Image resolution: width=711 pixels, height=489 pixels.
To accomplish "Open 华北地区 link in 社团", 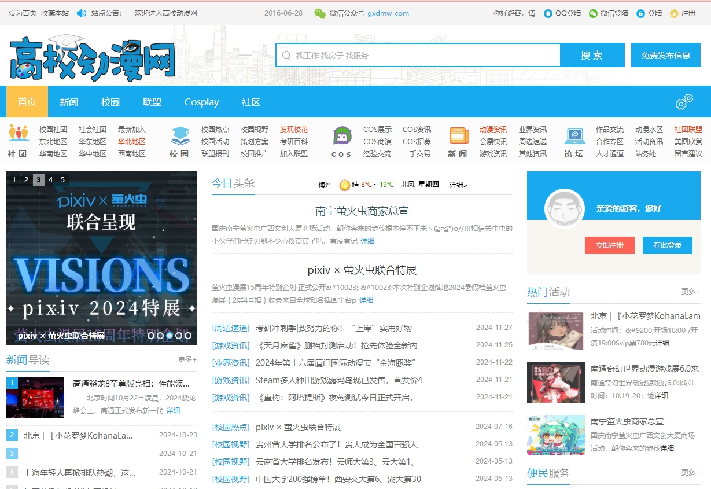I will tap(132, 142).
